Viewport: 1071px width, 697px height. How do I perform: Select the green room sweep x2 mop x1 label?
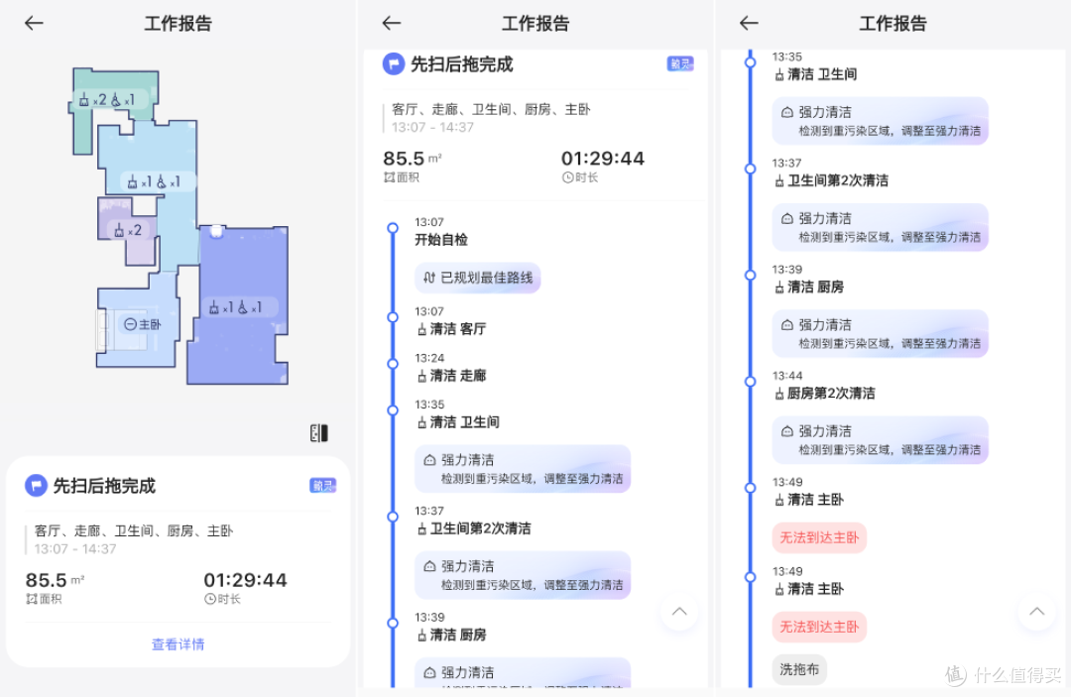tap(109, 100)
